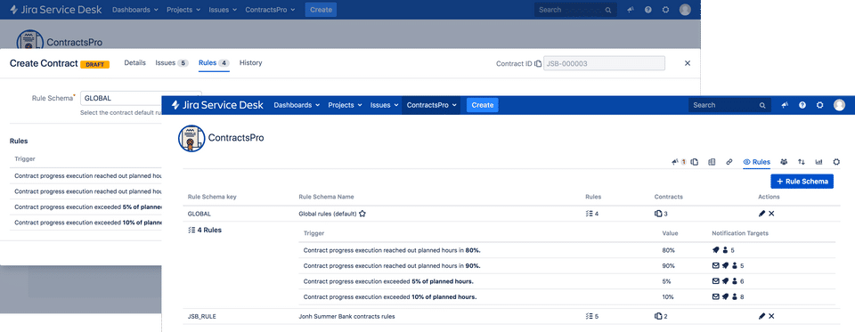Open the contracts copy icon in ContractsPro toolbar
The image size is (855, 332).
(695, 161)
